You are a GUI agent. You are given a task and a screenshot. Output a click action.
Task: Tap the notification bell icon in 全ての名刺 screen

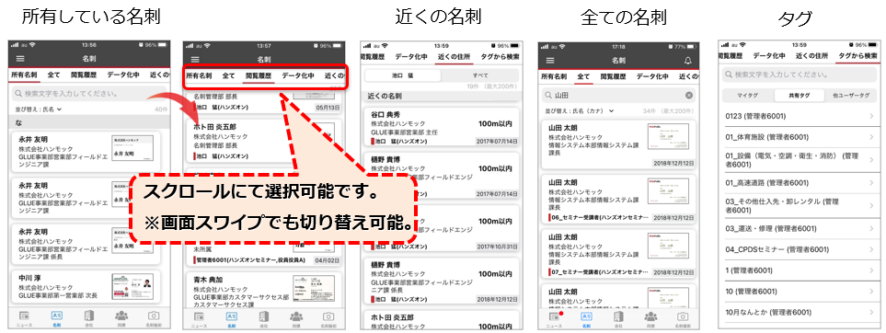point(687,61)
